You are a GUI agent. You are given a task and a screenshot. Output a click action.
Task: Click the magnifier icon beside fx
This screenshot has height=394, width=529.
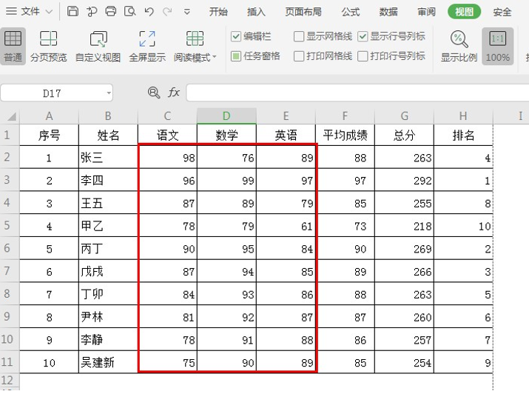coord(154,92)
